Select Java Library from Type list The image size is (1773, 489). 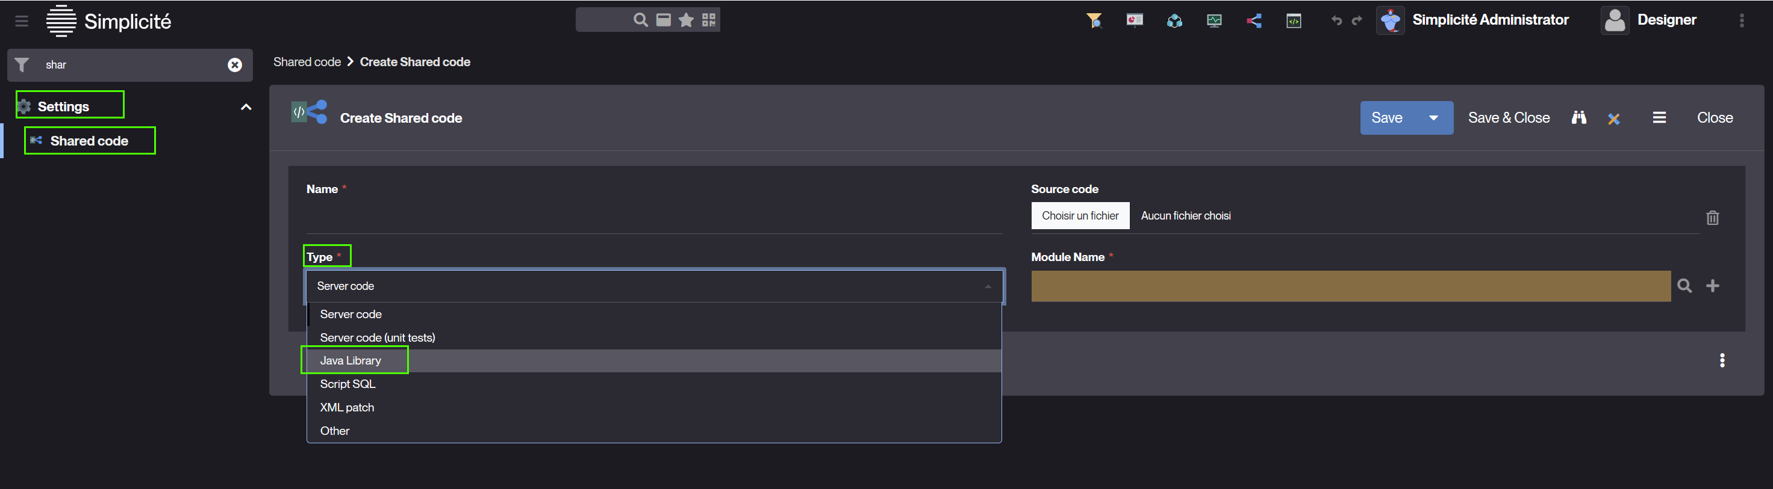351,360
